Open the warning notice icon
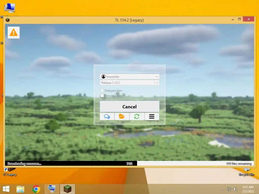The image size is (259, 194). click(x=14, y=33)
